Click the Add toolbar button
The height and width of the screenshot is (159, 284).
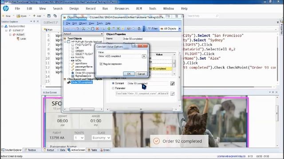point(37,16)
